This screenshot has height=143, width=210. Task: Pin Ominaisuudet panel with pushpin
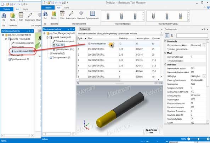coord(205,29)
